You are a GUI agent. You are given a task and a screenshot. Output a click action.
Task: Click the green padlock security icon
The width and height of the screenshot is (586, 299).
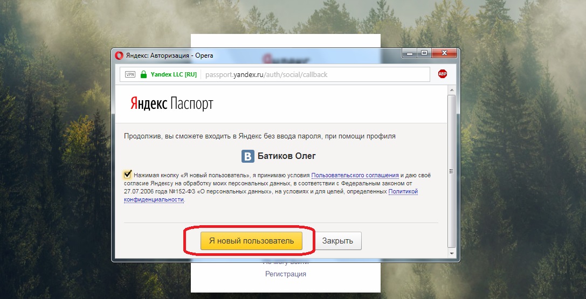[143, 74]
